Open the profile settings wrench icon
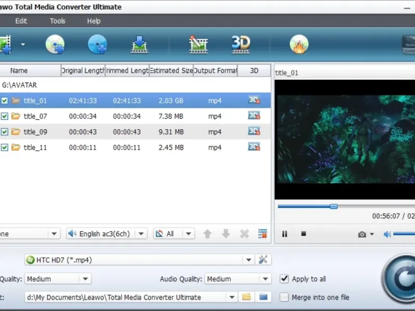This screenshot has height=311, width=415. (x=263, y=260)
